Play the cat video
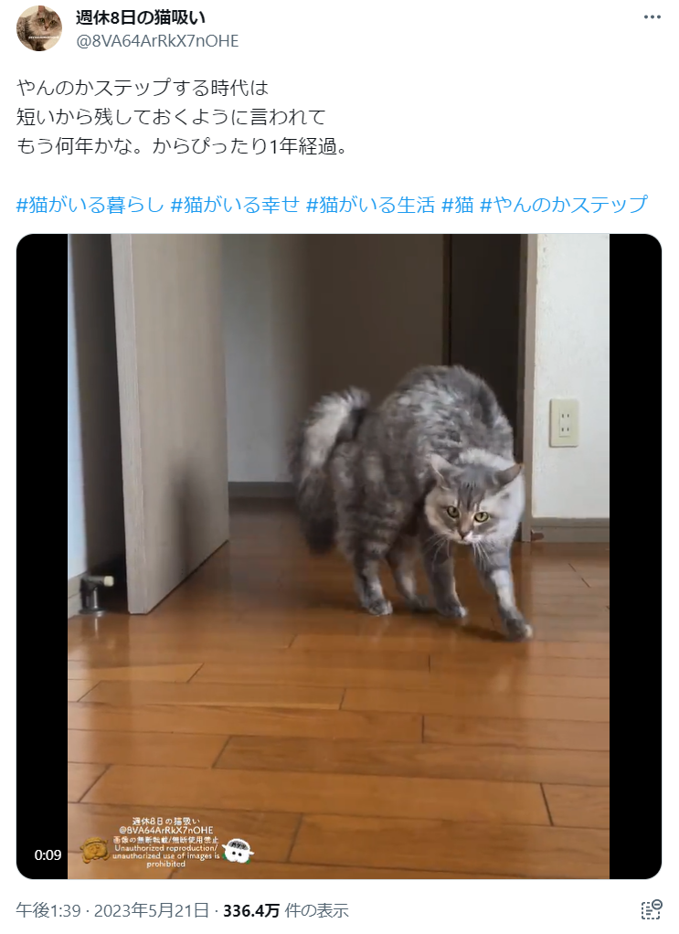This screenshot has width=679, height=934. tap(338, 557)
